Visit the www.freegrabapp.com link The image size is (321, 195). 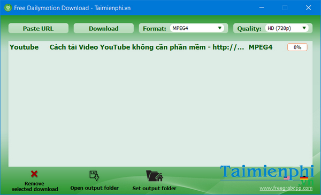point(286,188)
